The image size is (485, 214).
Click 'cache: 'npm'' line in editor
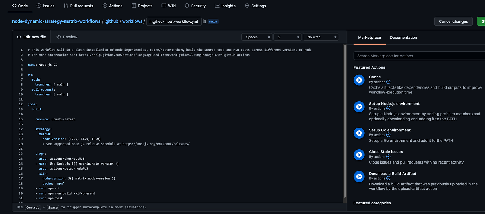click(54, 184)
